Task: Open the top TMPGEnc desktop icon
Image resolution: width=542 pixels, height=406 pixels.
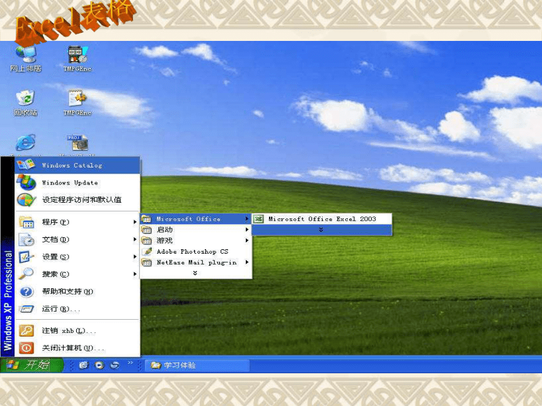Action: 78,59
